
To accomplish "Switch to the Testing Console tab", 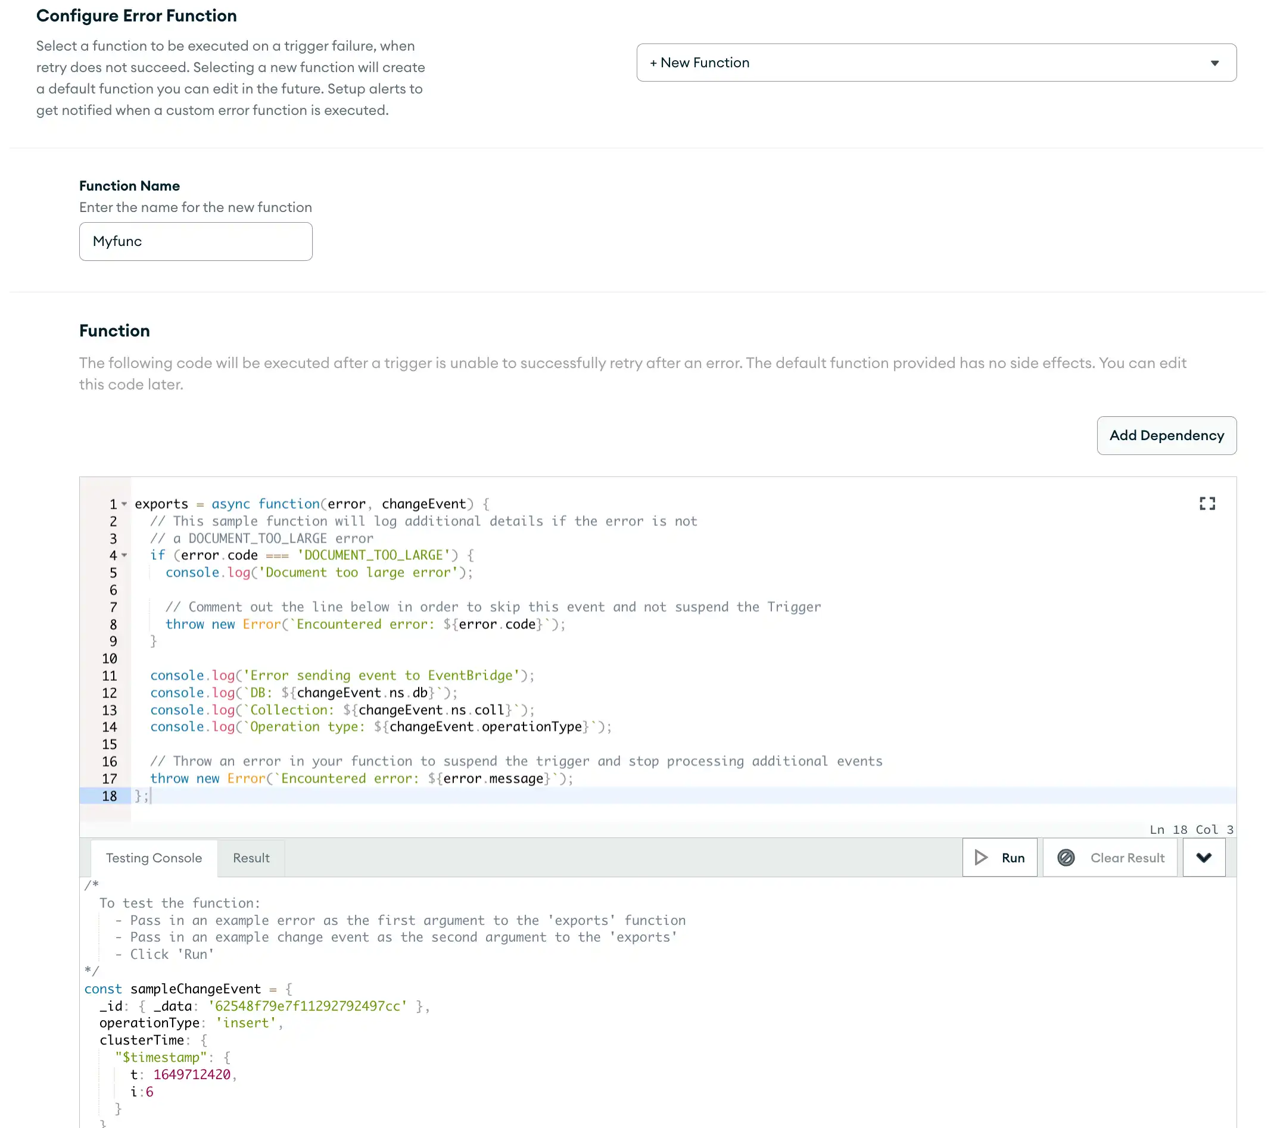I will pyautogui.click(x=154, y=858).
